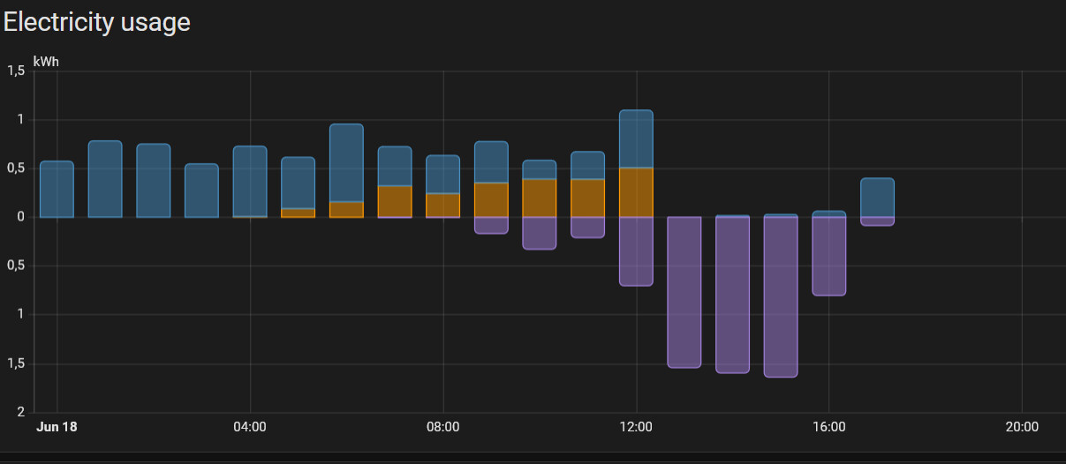The width and height of the screenshot is (1066, 464).
Task: Select the blue bar at midnight Jun 18
Action: point(57,189)
